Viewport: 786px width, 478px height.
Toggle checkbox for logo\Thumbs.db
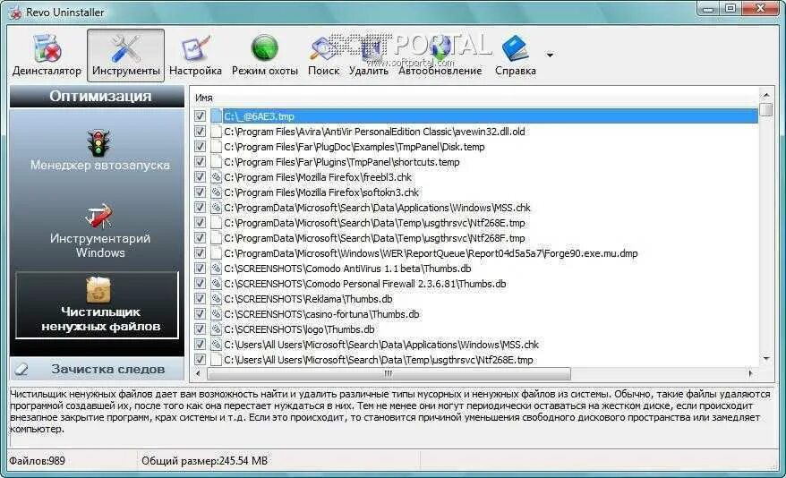click(x=200, y=329)
